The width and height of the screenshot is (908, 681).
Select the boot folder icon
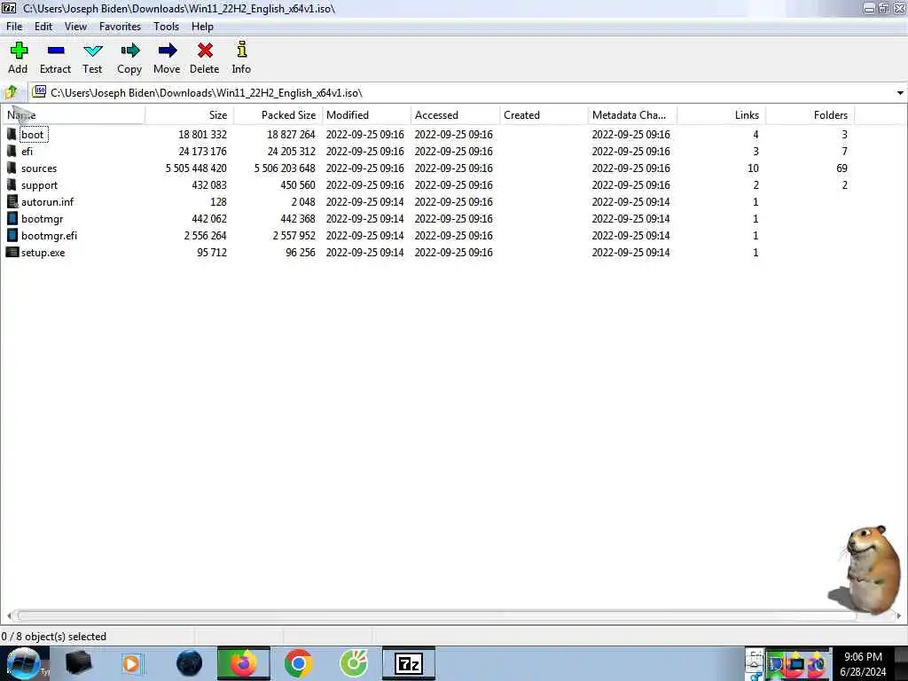point(12,135)
